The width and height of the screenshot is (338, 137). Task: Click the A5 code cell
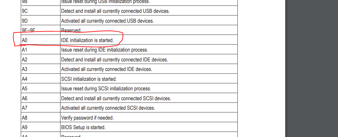pos(41,88)
